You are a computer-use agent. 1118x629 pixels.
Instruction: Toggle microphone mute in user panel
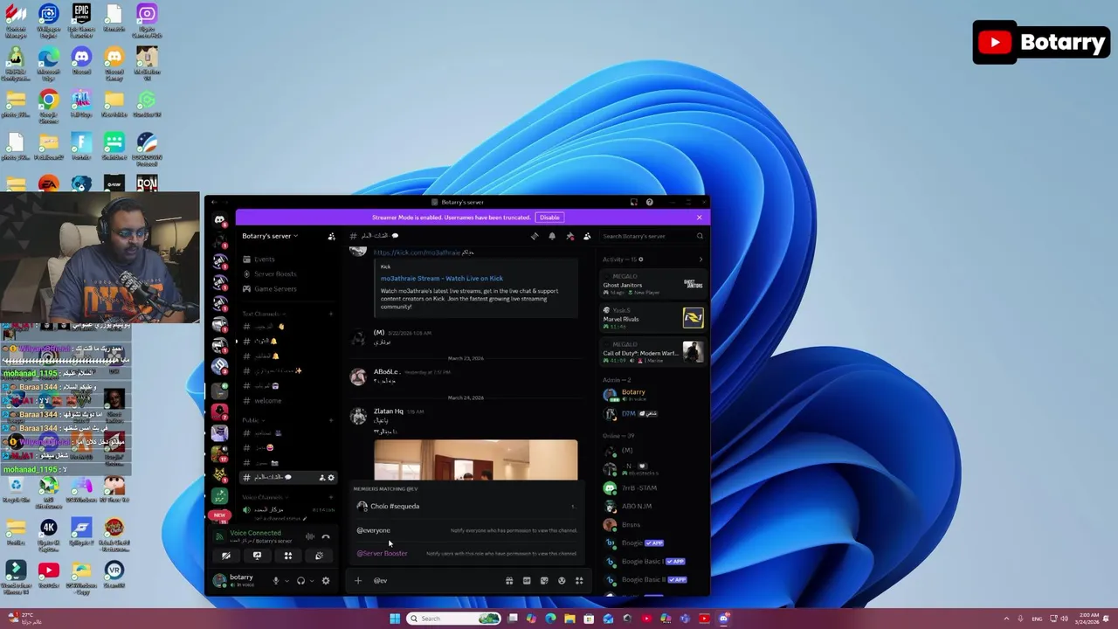pos(276,581)
